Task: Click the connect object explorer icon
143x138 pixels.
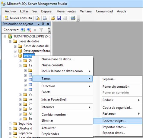Action: (23, 30)
